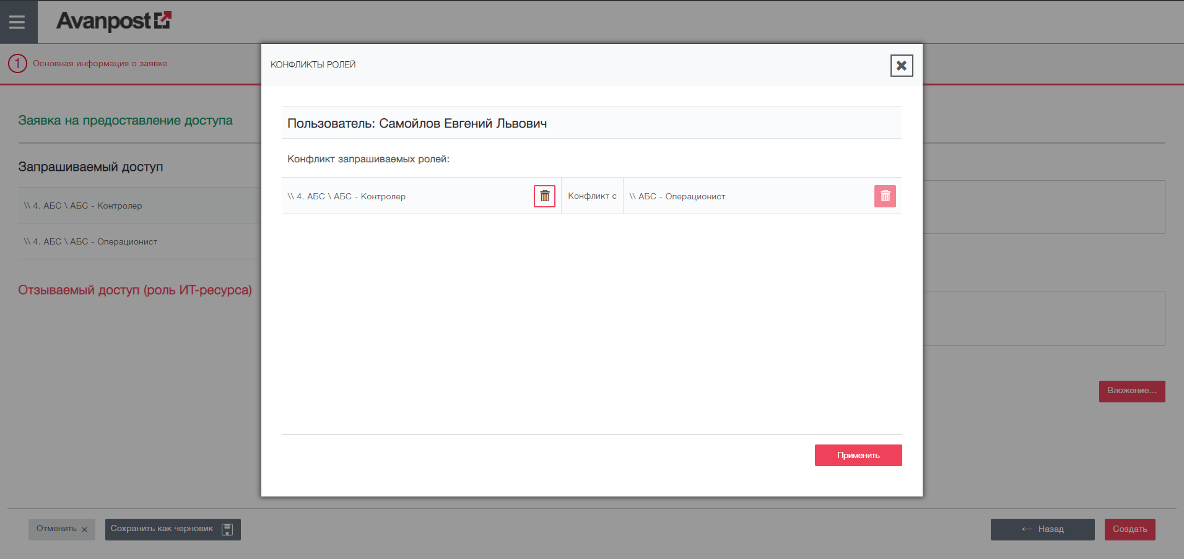
Task: Click the Конфликт с label in dialog
Action: tap(592, 196)
